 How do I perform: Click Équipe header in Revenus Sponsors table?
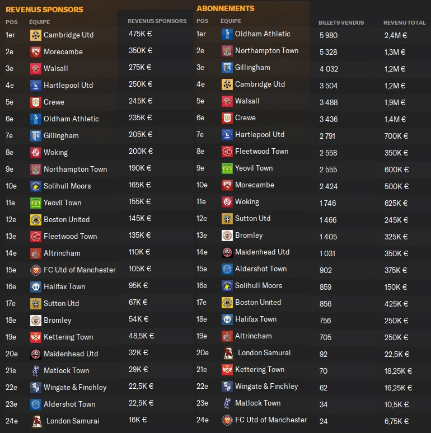pyautogui.click(x=40, y=22)
